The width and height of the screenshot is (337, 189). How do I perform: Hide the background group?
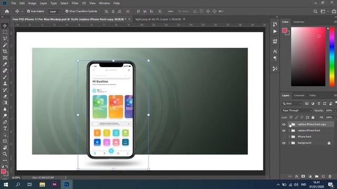[x=284, y=143]
